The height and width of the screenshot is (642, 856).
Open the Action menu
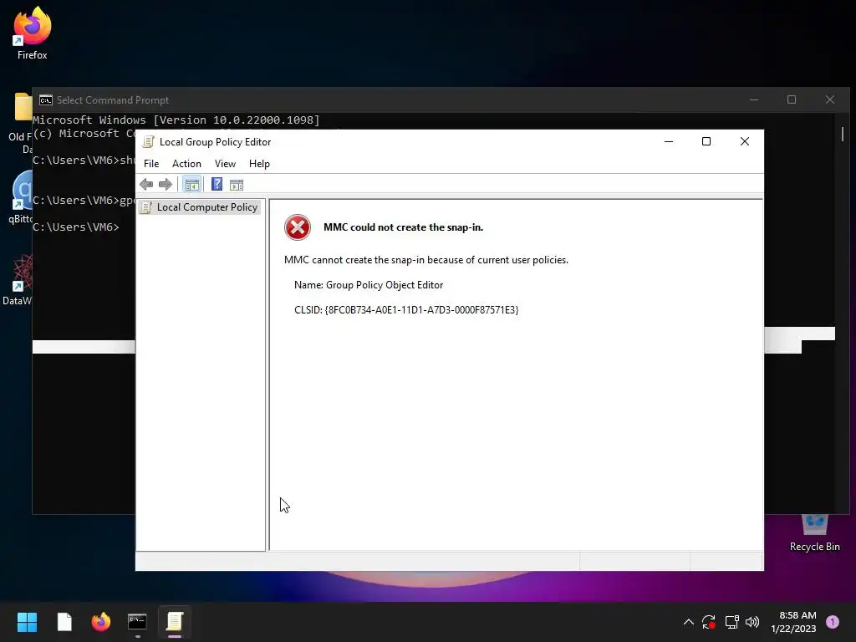[186, 164]
